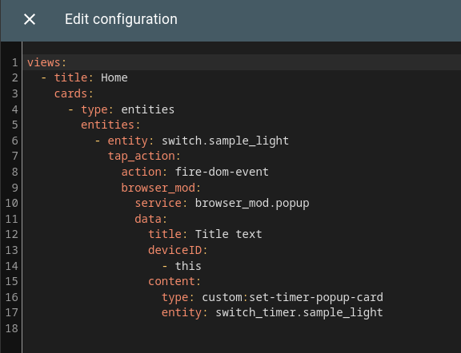
Task: Click 'Title text' value on line 12
Action: click(x=228, y=235)
